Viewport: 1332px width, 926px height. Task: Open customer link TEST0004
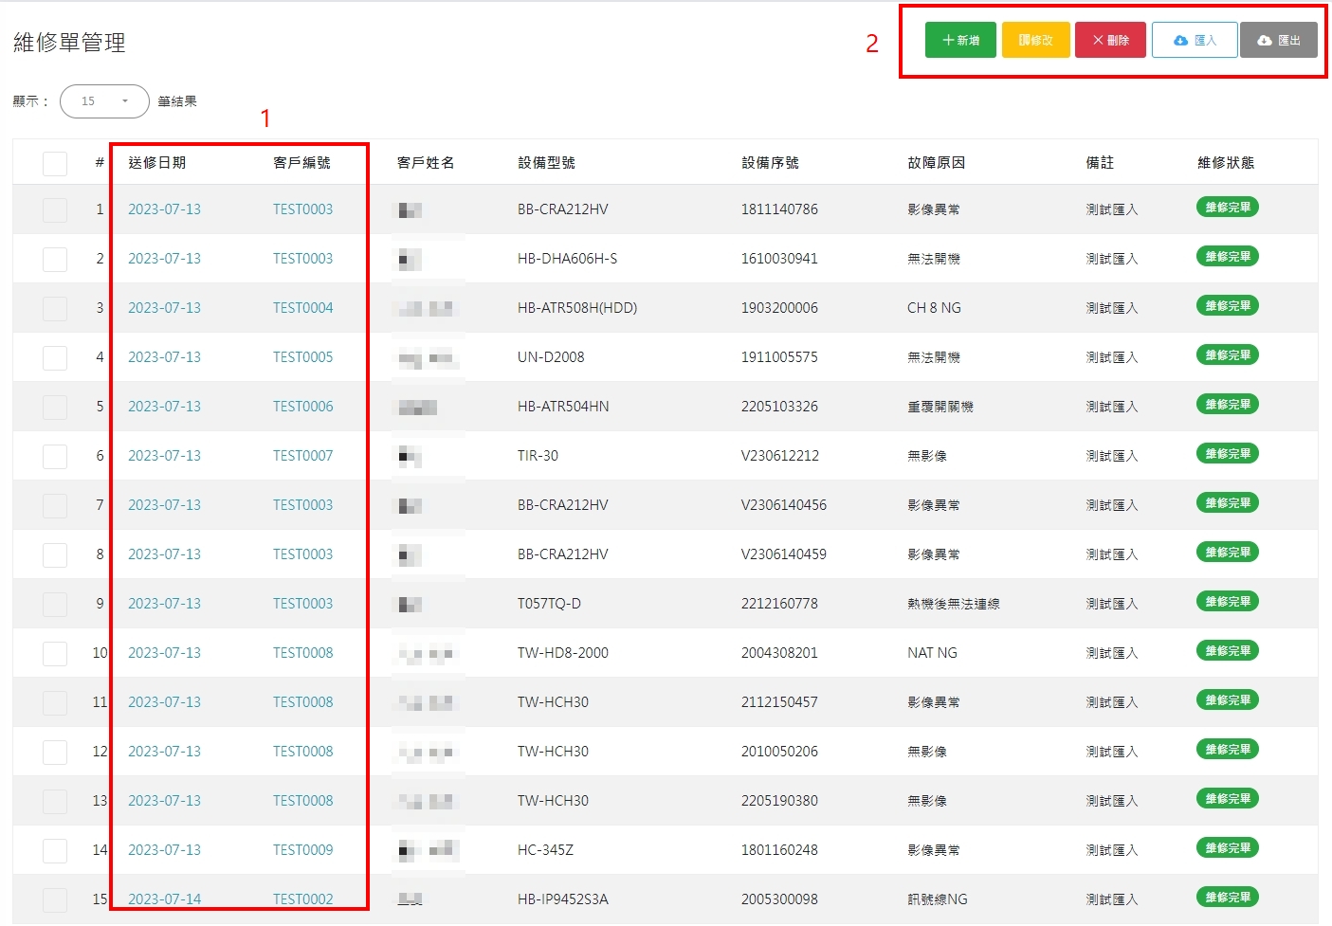tap(302, 308)
